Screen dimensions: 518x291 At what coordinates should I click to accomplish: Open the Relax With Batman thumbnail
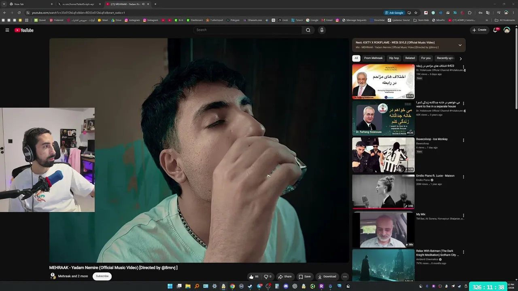pyautogui.click(x=383, y=265)
